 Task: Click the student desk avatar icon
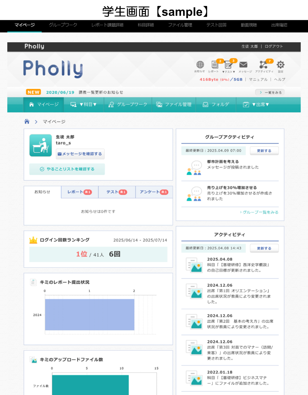click(x=40, y=145)
